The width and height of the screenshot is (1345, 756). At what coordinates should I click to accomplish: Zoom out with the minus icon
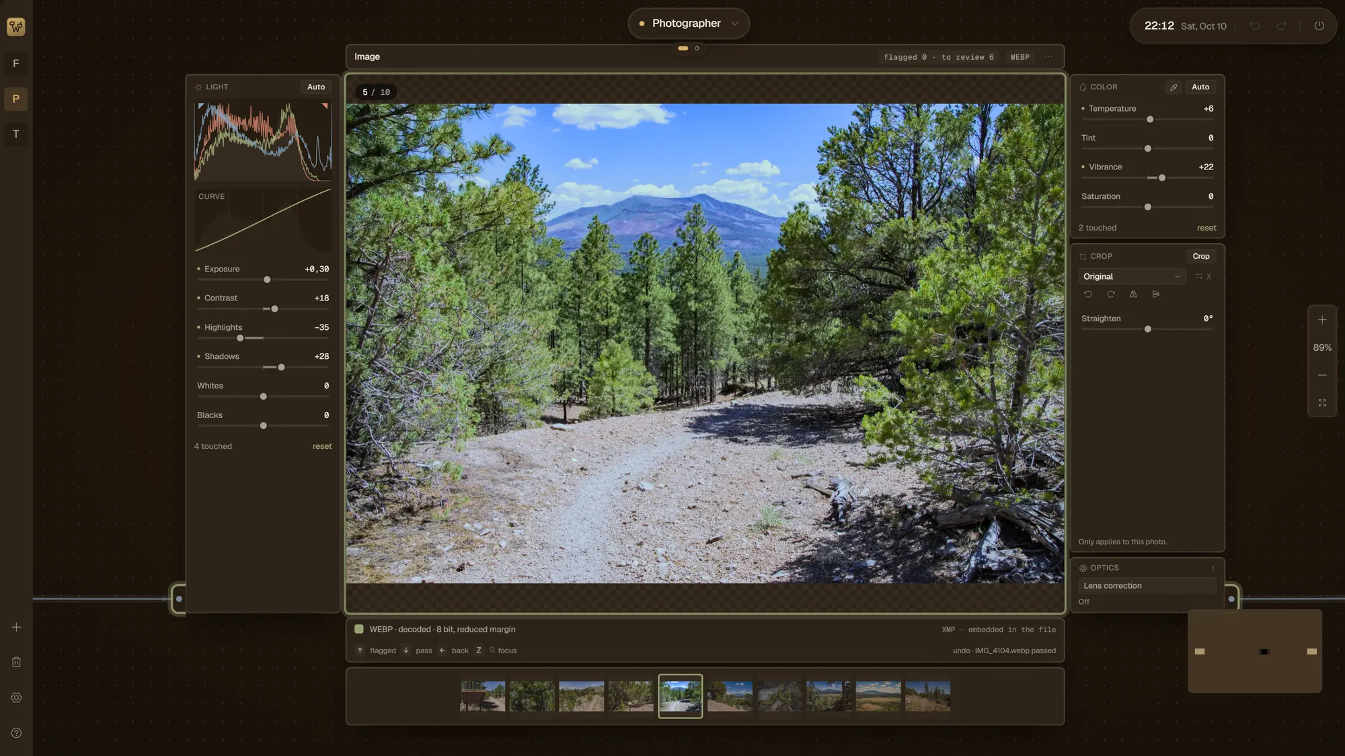tap(1322, 375)
